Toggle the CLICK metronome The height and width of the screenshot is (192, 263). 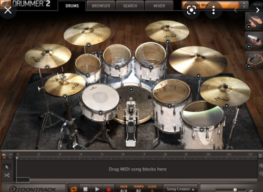152,188
